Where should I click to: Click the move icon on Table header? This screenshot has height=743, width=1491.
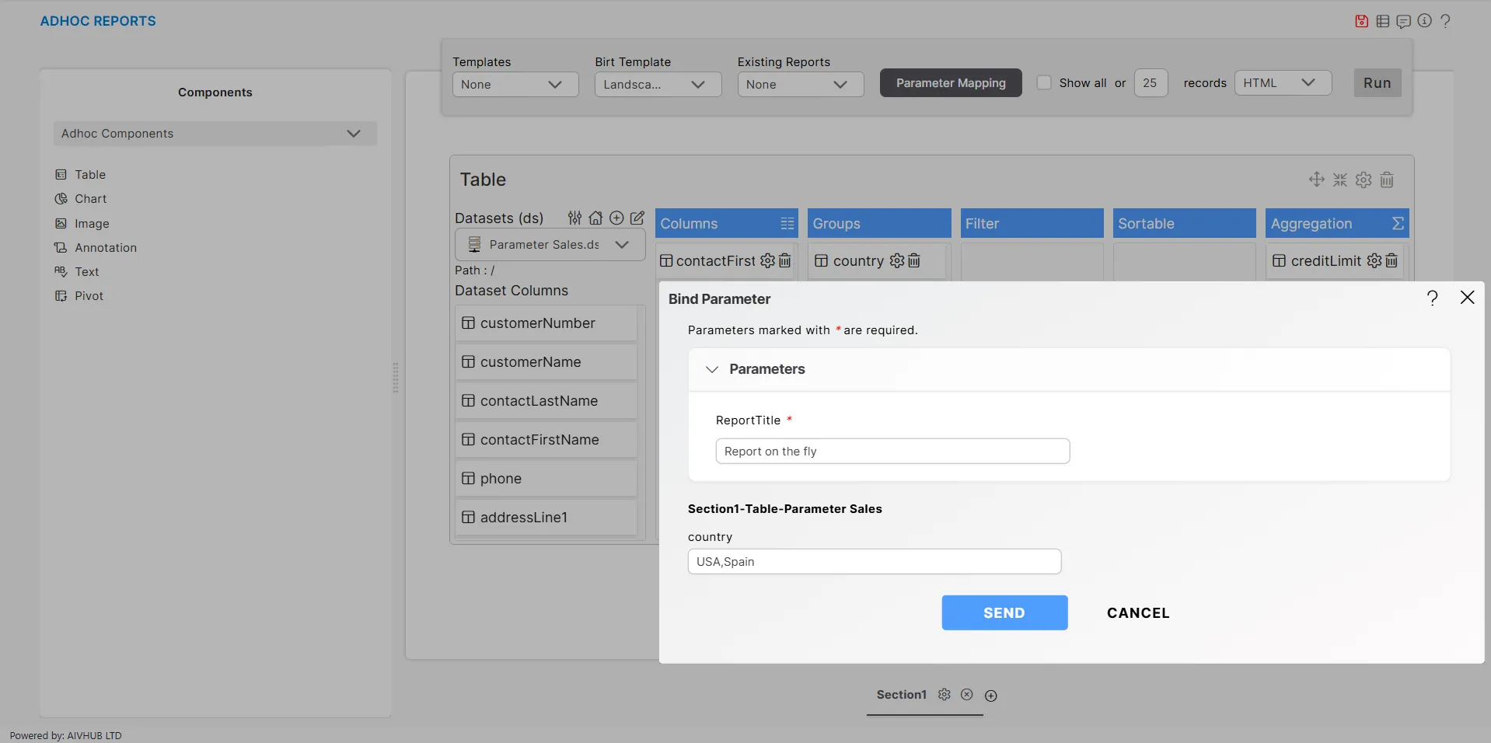(x=1316, y=180)
